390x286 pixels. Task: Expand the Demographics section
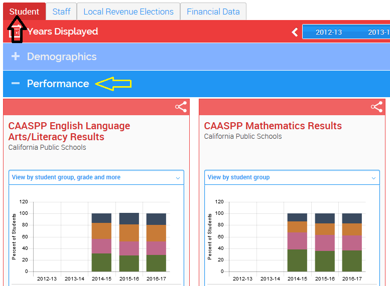tap(62, 57)
